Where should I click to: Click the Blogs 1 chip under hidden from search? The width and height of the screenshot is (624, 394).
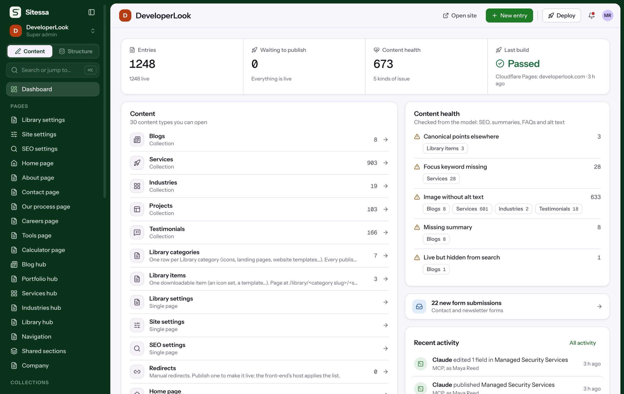(436, 269)
